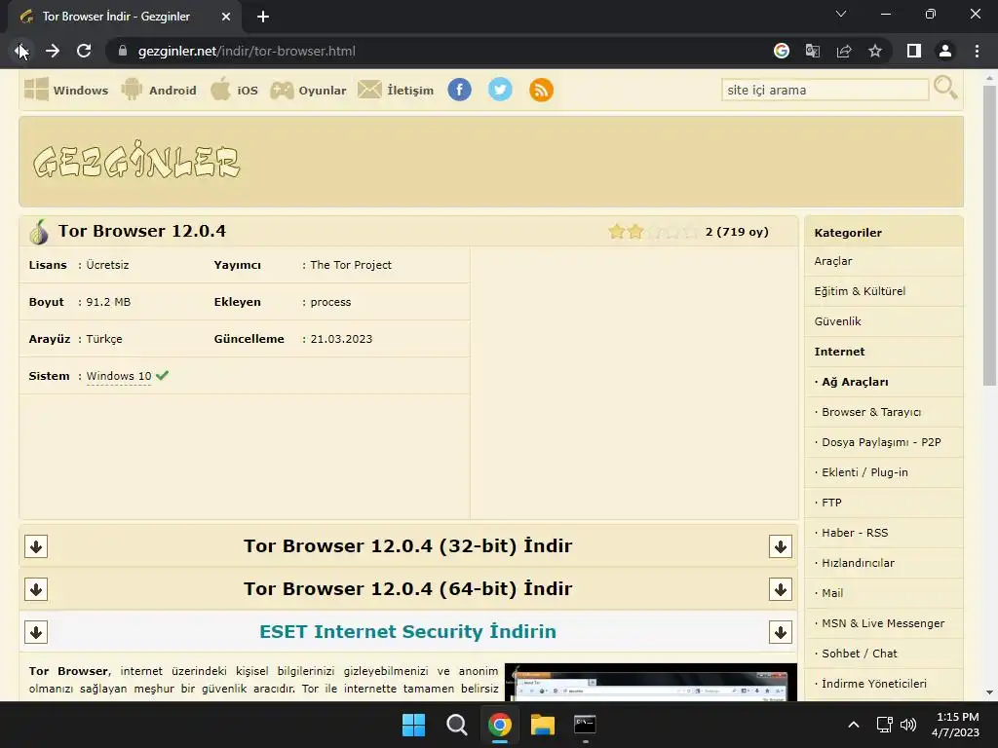This screenshot has height=748, width=998.
Task: Select the Hızlandırıcılar subcategory
Action: pyautogui.click(x=858, y=563)
